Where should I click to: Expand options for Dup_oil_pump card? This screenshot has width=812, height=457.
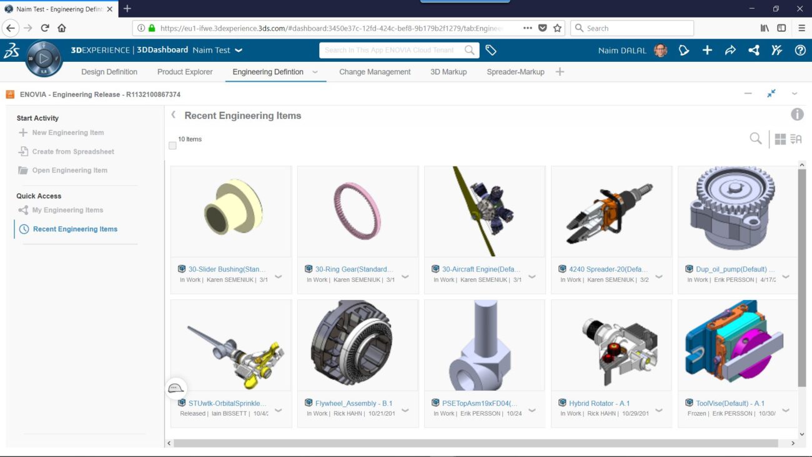click(786, 276)
